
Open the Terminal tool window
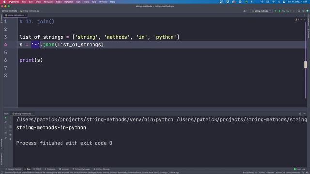[64, 169]
